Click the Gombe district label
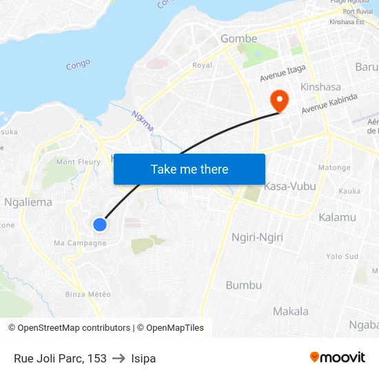This screenshot has width=379, height=379. click(x=239, y=39)
